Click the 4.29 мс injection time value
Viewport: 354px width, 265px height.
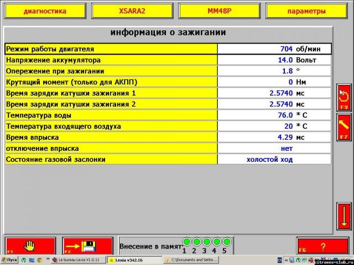(x=274, y=137)
